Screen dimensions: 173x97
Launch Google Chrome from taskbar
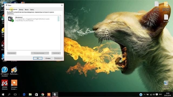pos(43,95)
